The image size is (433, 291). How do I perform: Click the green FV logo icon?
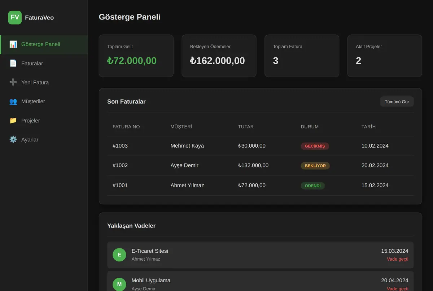pyautogui.click(x=15, y=17)
